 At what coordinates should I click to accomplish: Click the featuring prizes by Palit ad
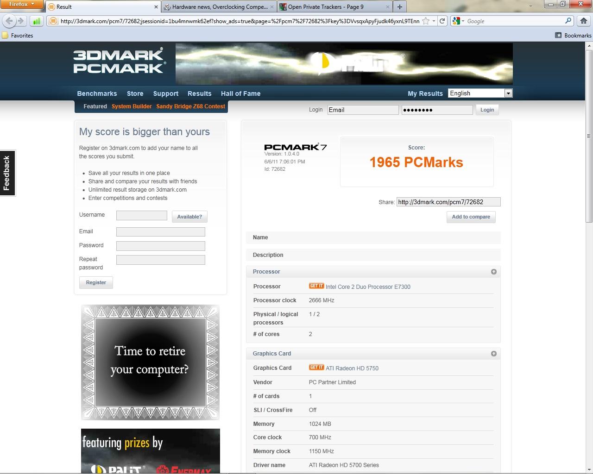pyautogui.click(x=150, y=451)
